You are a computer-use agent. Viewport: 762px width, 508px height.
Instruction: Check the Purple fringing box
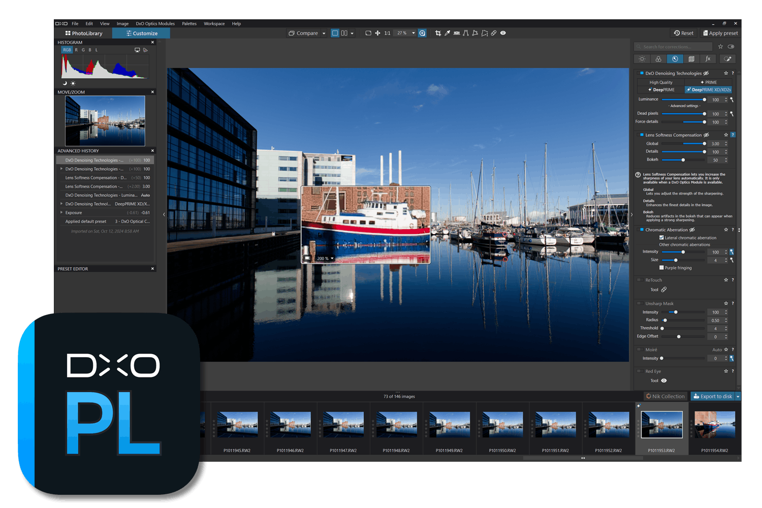pos(661,268)
